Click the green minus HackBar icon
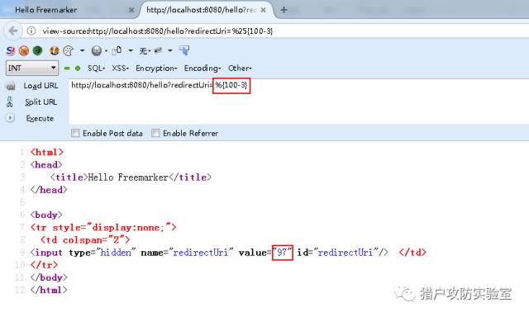This screenshot has height=317, width=529. point(67,69)
